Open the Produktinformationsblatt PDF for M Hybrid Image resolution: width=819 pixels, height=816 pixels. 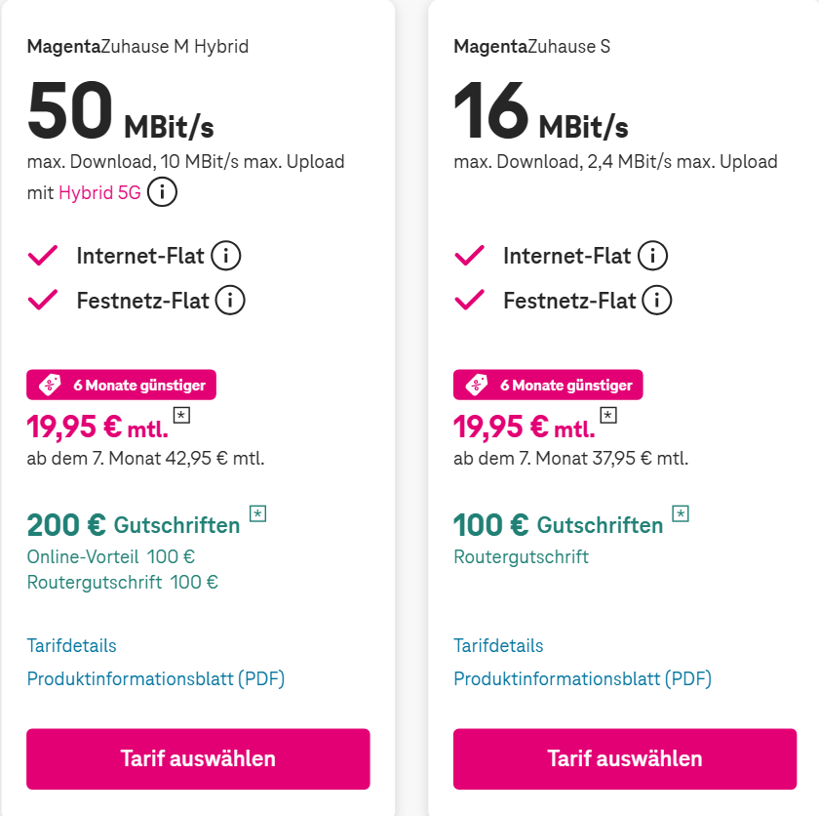pyautogui.click(x=155, y=678)
